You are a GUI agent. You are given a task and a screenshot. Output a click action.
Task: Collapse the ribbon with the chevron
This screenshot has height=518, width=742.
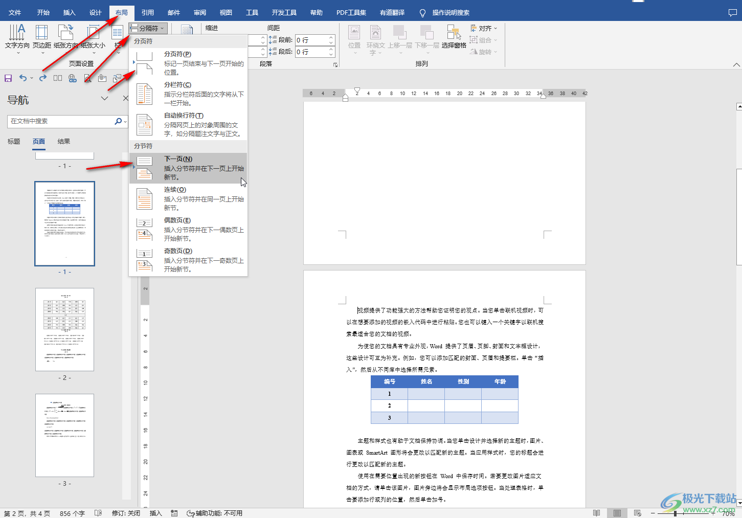click(x=736, y=64)
